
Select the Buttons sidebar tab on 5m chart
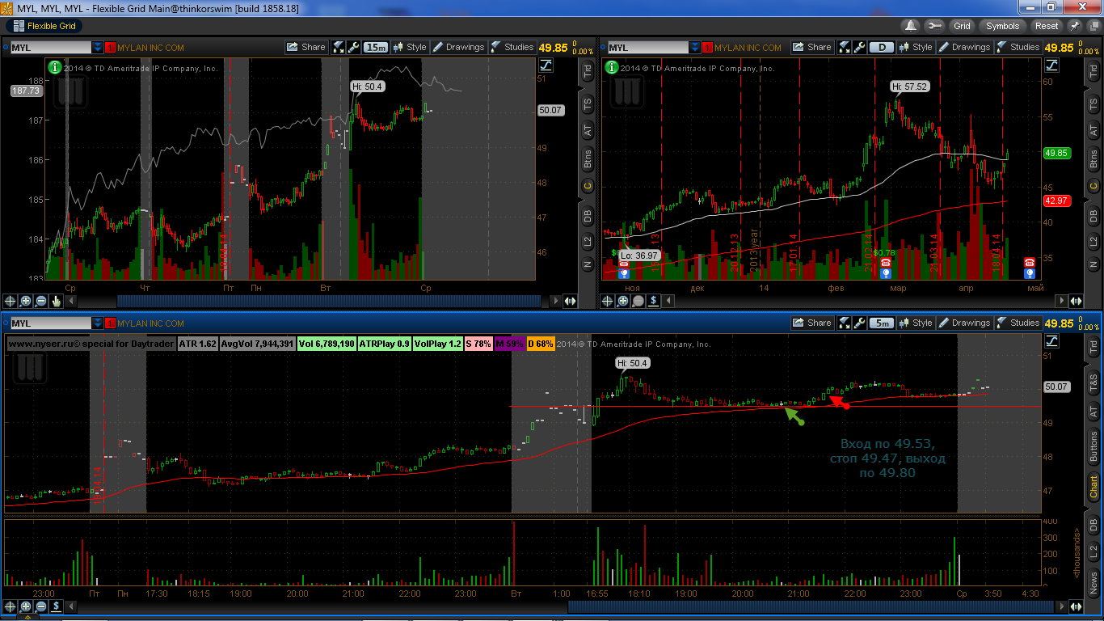(x=1093, y=447)
